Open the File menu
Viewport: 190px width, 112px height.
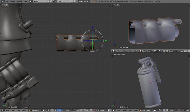point(7,1)
